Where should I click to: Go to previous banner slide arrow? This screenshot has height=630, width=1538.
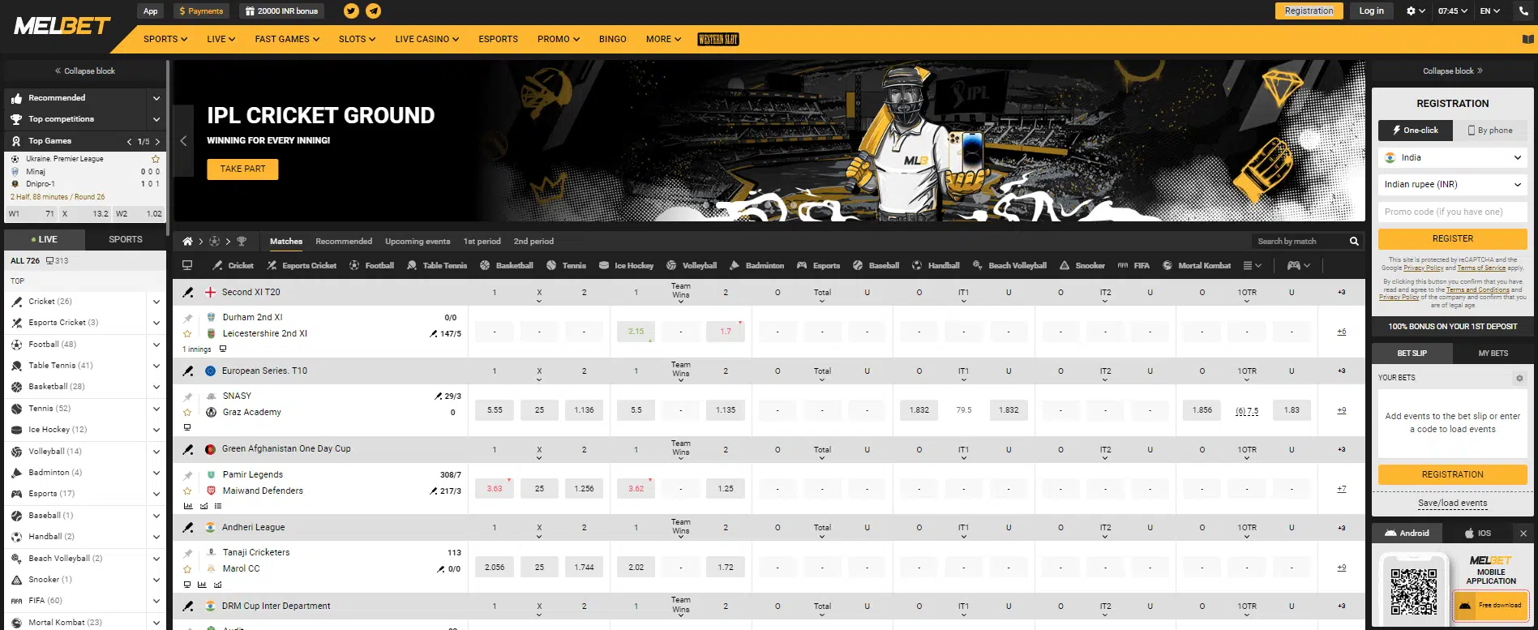pos(183,141)
